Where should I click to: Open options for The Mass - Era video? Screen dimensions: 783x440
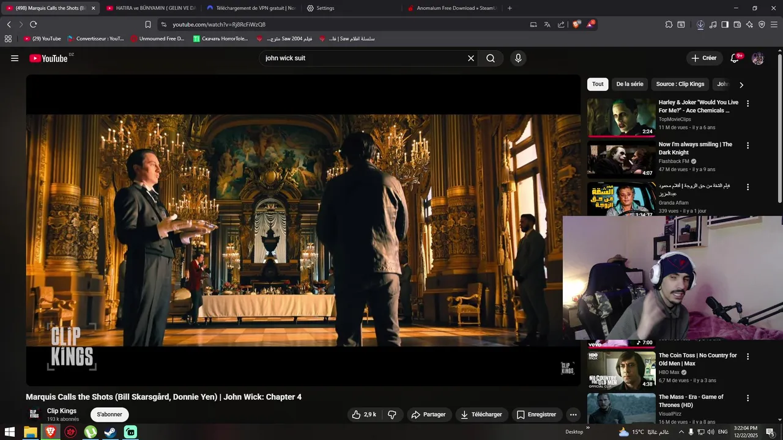point(748,398)
